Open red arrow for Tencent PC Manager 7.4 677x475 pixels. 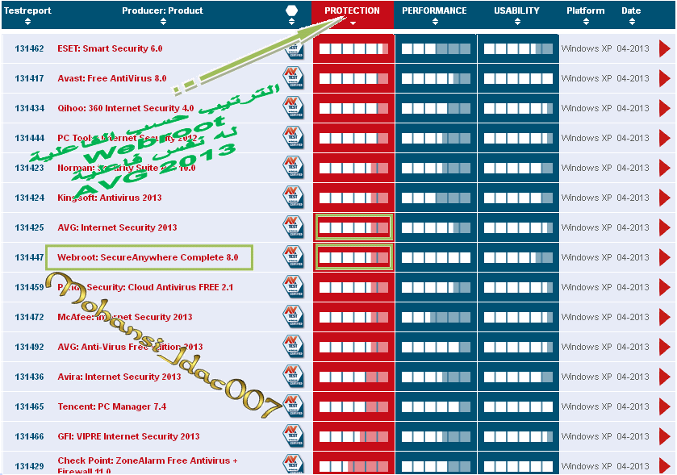664,406
